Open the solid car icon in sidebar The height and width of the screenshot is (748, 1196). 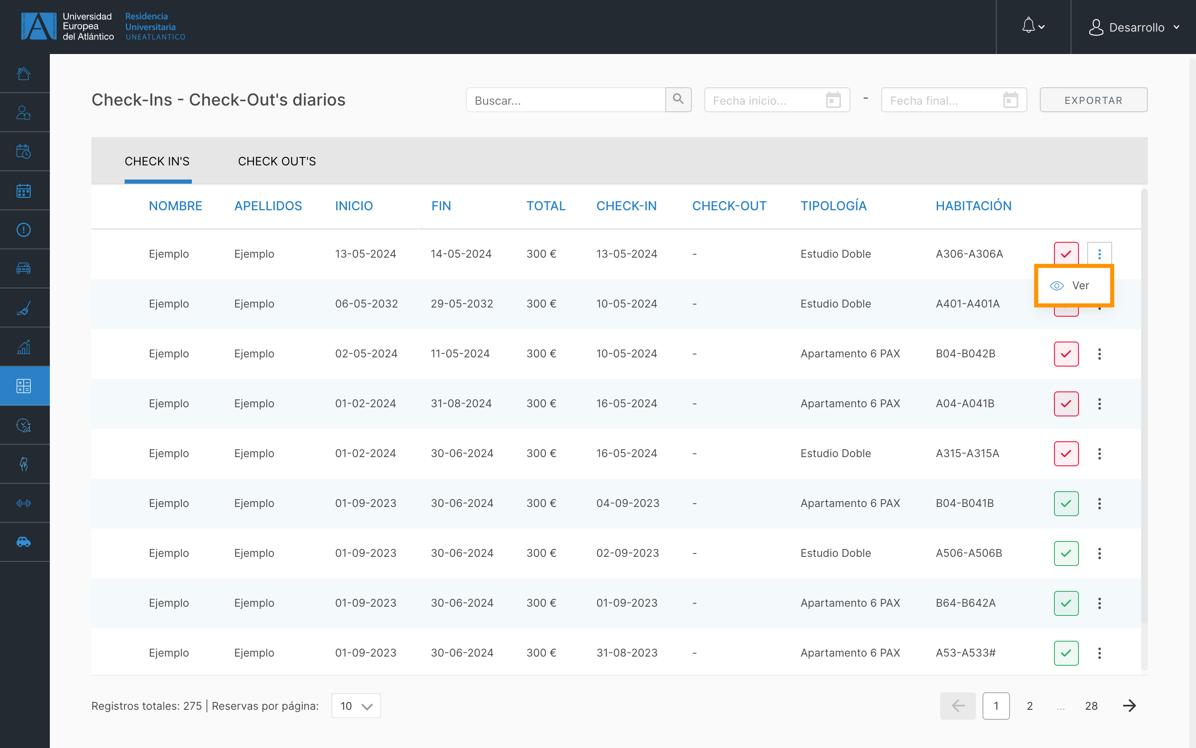[x=24, y=542]
